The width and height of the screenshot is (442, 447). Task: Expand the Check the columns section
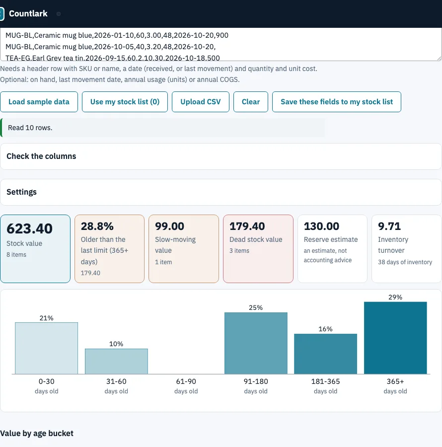tap(221, 156)
